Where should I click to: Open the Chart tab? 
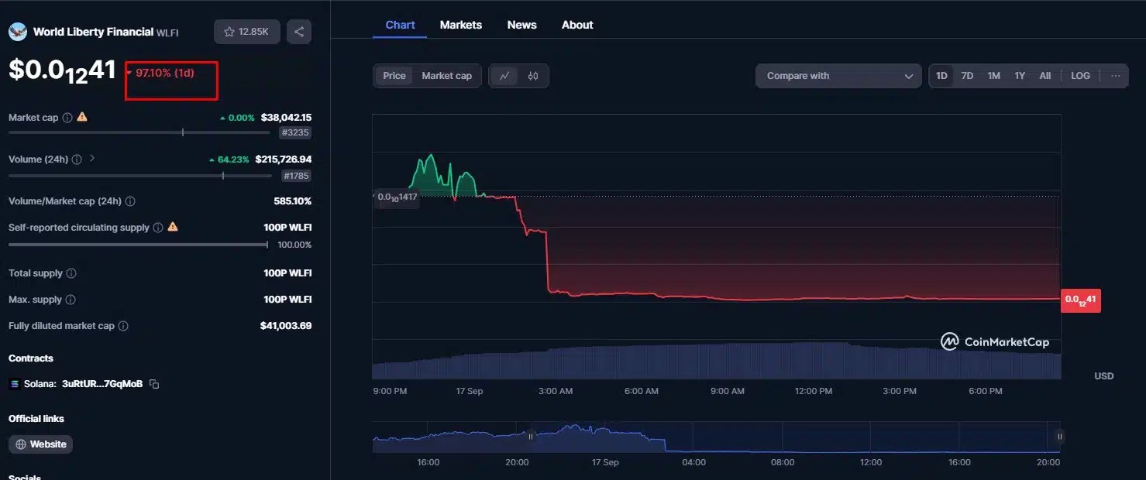click(x=400, y=25)
